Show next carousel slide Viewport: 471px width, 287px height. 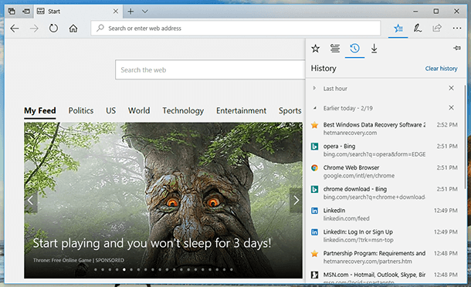point(296,201)
